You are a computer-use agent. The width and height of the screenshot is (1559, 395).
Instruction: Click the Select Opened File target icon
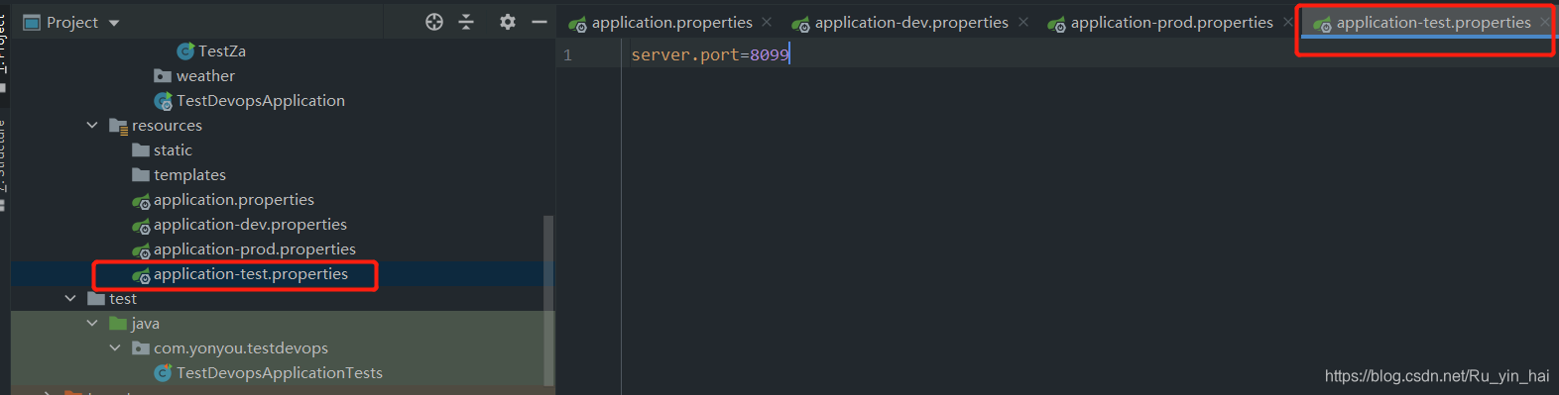point(434,22)
